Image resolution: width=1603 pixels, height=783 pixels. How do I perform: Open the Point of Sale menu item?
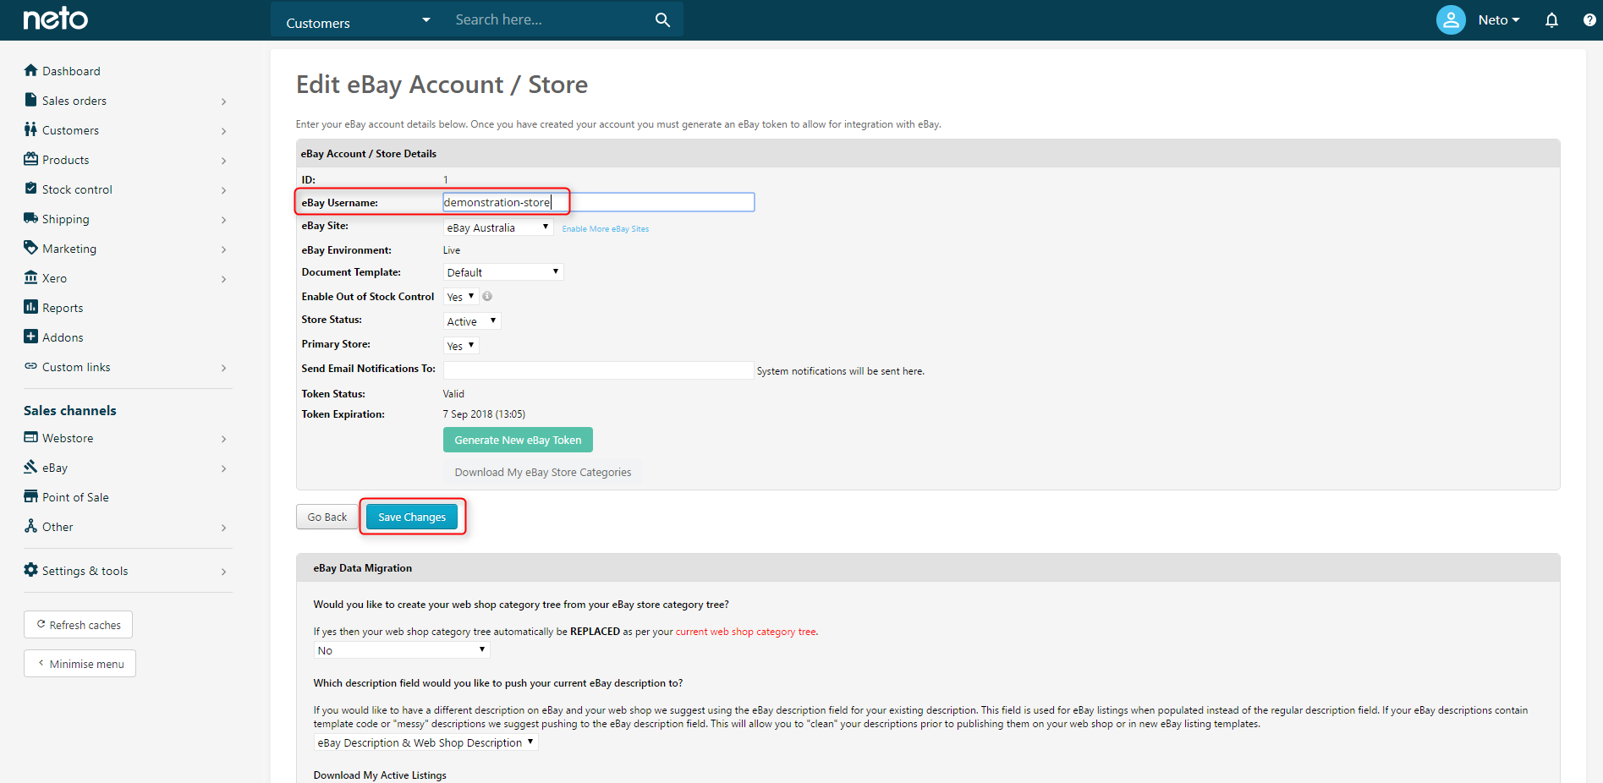[x=75, y=497]
